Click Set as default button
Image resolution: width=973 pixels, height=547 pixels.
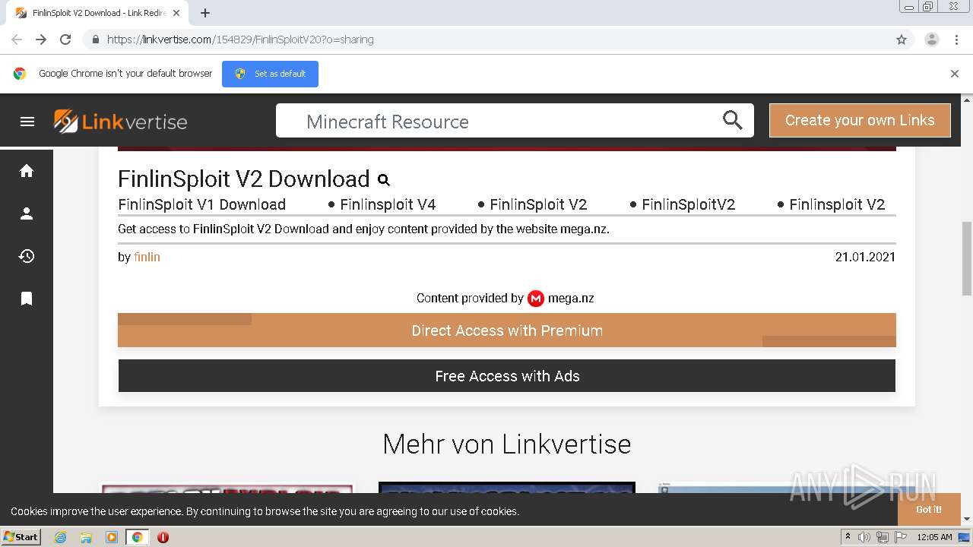coord(270,74)
